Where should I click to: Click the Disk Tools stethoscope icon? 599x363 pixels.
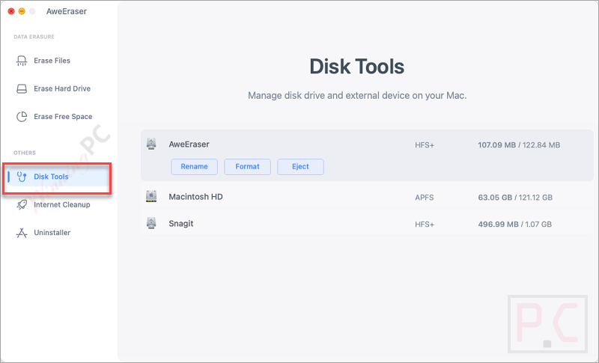click(22, 177)
